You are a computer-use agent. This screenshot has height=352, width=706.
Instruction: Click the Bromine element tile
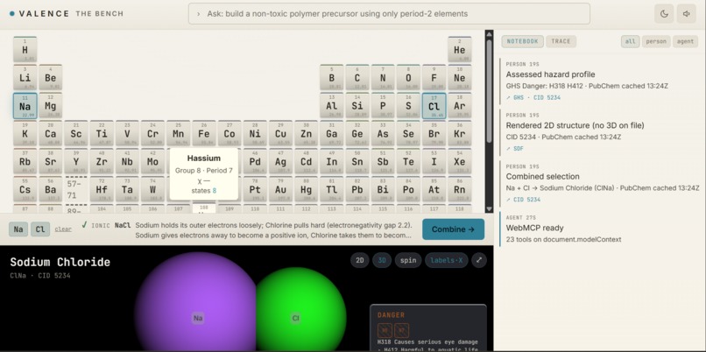[x=434, y=133]
